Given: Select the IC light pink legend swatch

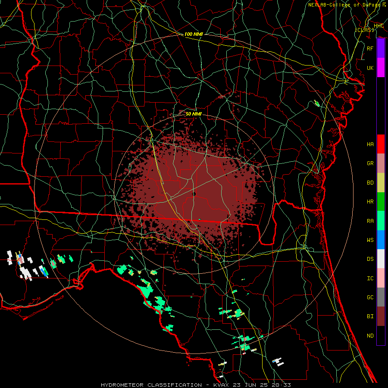Looking at the screenshot, I should click(x=381, y=278).
